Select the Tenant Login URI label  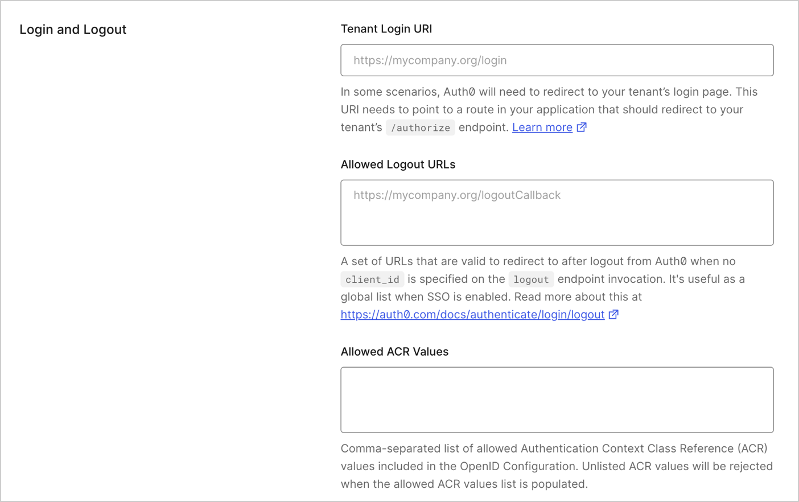pos(386,28)
